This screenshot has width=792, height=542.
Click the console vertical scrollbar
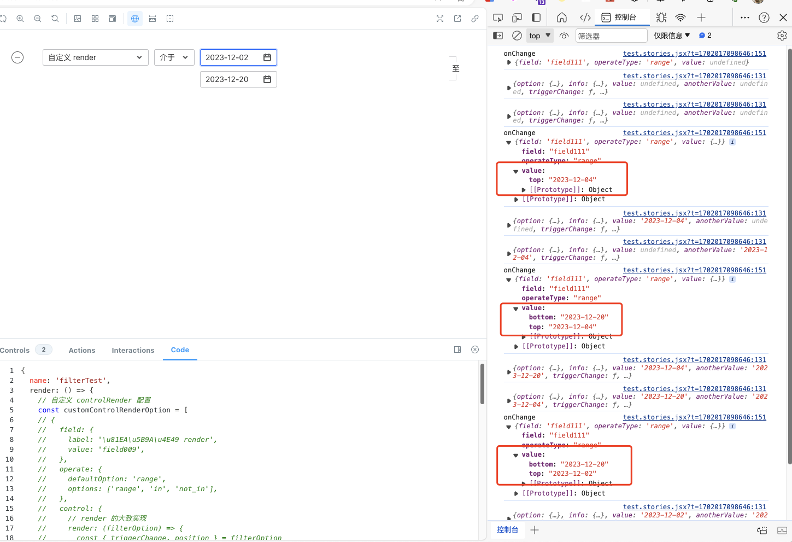[789, 256]
